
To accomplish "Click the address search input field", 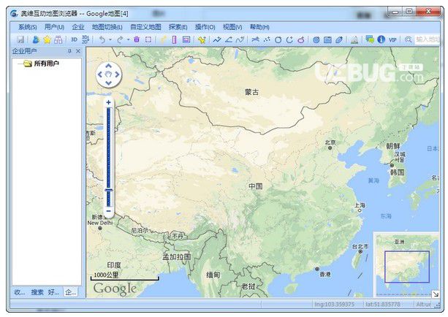I will pyautogui.click(x=427, y=39).
